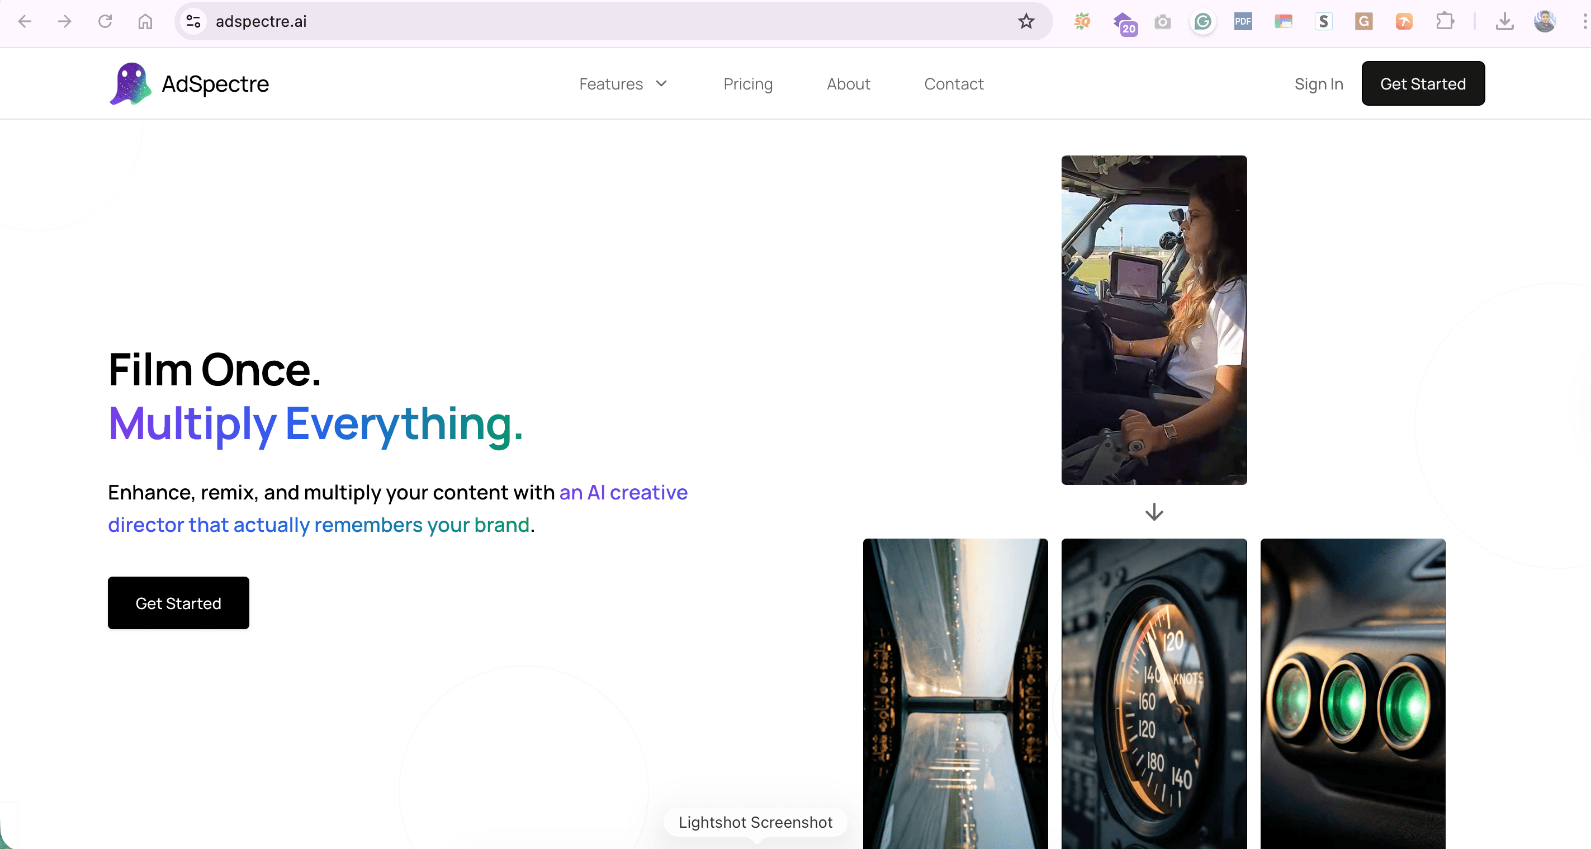Bookmark this page with the star icon
Viewport: 1591px width, 849px height.
tap(1026, 22)
